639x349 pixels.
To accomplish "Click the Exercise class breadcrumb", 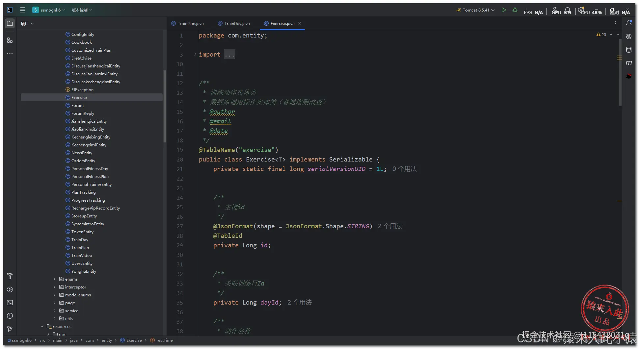I will 131,340.
